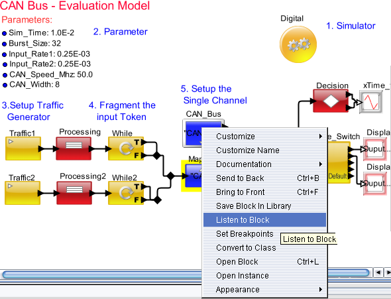This screenshot has width=391, height=299.
Task: Choose Open Block menu entry
Action: click(x=264, y=262)
